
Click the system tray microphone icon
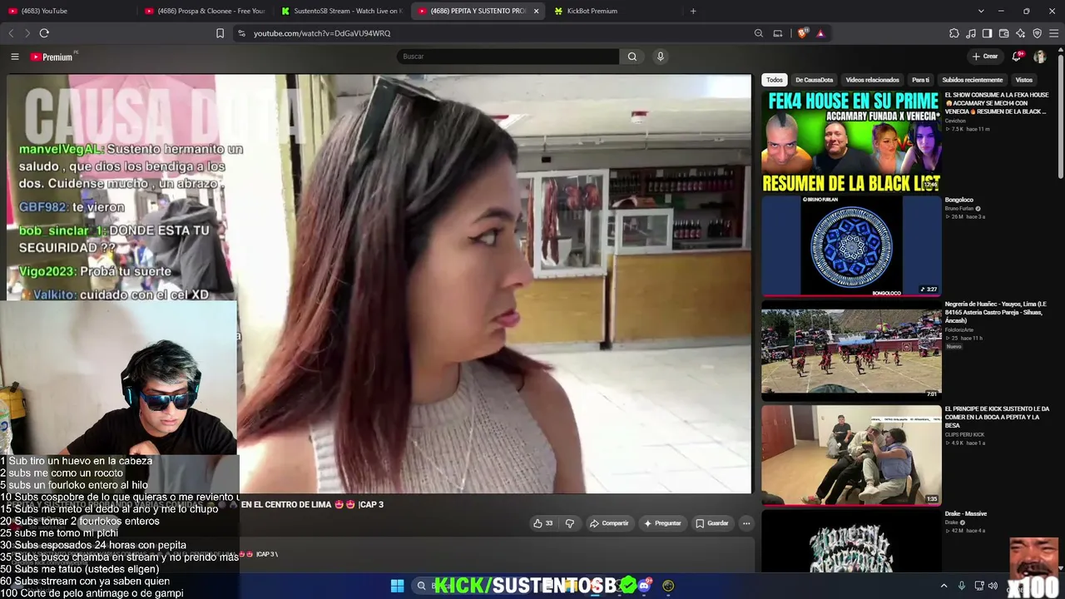point(962,586)
